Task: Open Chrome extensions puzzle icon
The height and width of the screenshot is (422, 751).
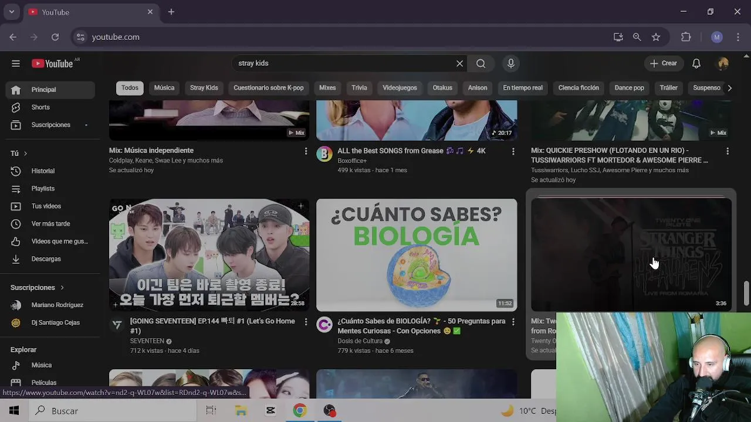Action: coord(686,37)
